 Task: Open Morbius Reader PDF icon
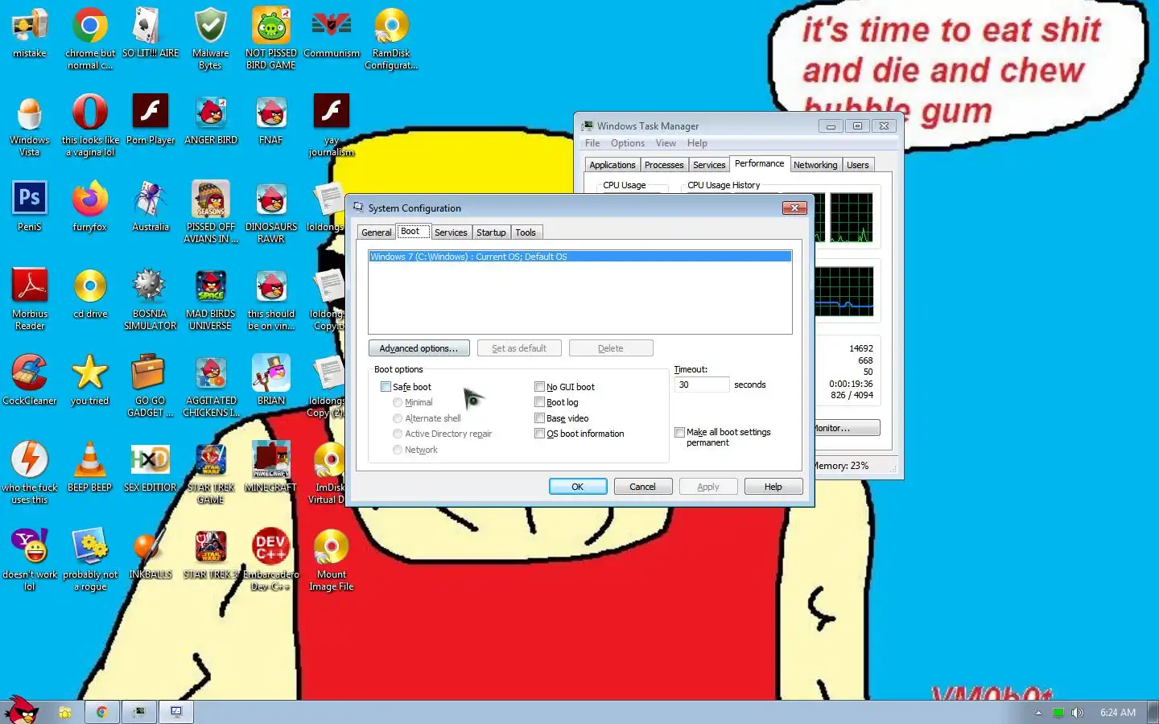30,299
